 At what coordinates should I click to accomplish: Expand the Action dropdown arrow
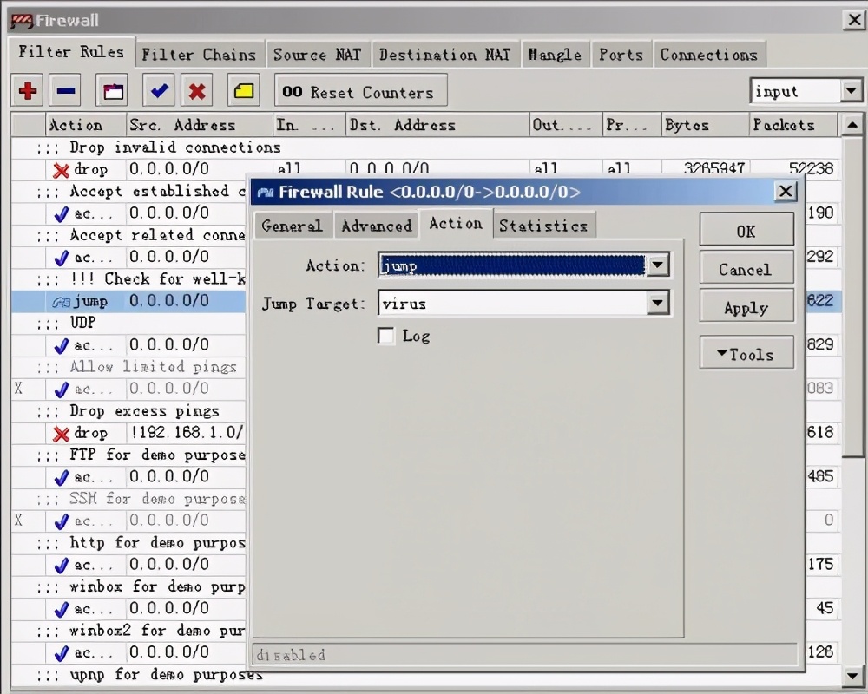(x=659, y=265)
